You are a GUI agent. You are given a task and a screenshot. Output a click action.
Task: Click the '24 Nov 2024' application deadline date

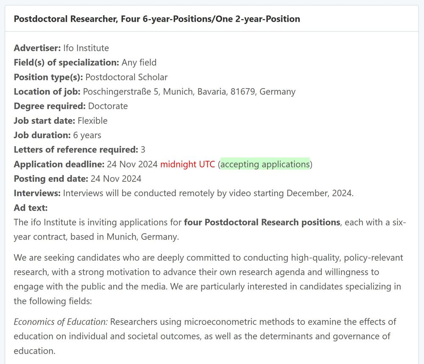[132, 164]
